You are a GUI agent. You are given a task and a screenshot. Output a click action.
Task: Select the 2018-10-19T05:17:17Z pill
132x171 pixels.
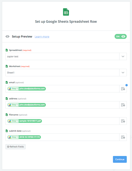pos(24,137)
